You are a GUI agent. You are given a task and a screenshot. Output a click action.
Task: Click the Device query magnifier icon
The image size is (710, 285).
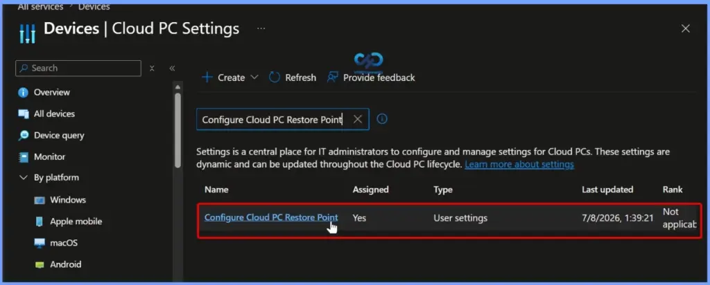[24, 136]
